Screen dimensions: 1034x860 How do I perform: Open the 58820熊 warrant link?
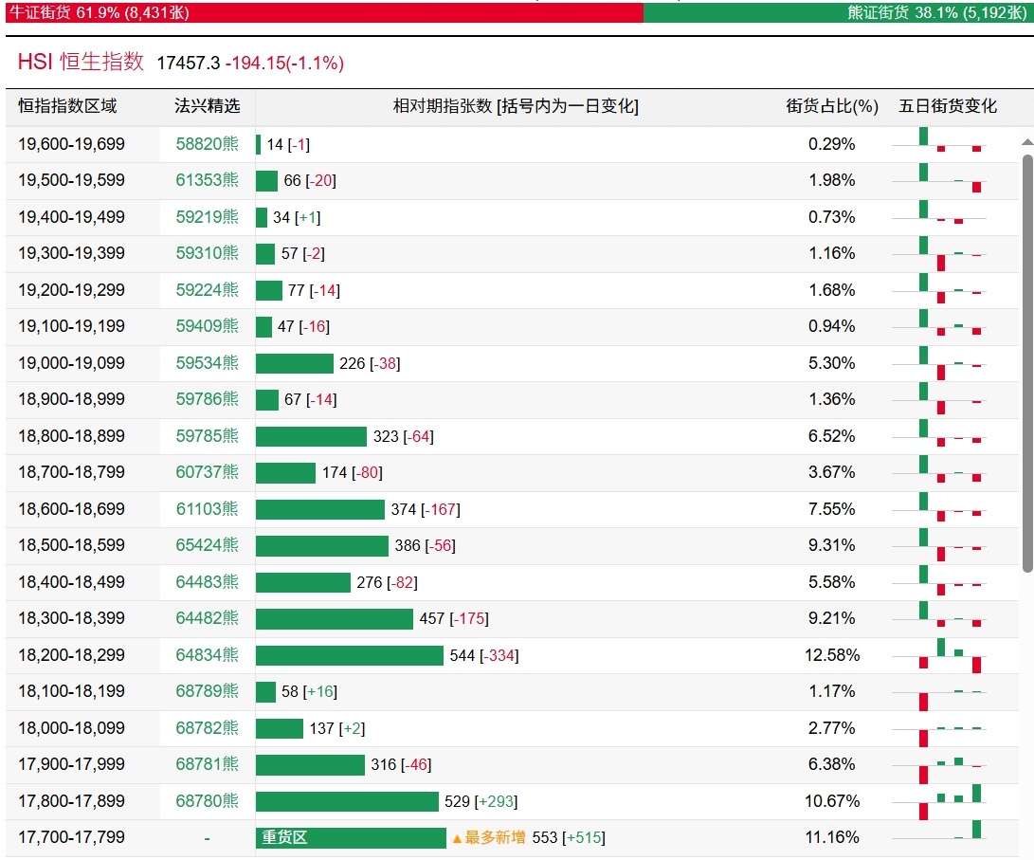[207, 144]
